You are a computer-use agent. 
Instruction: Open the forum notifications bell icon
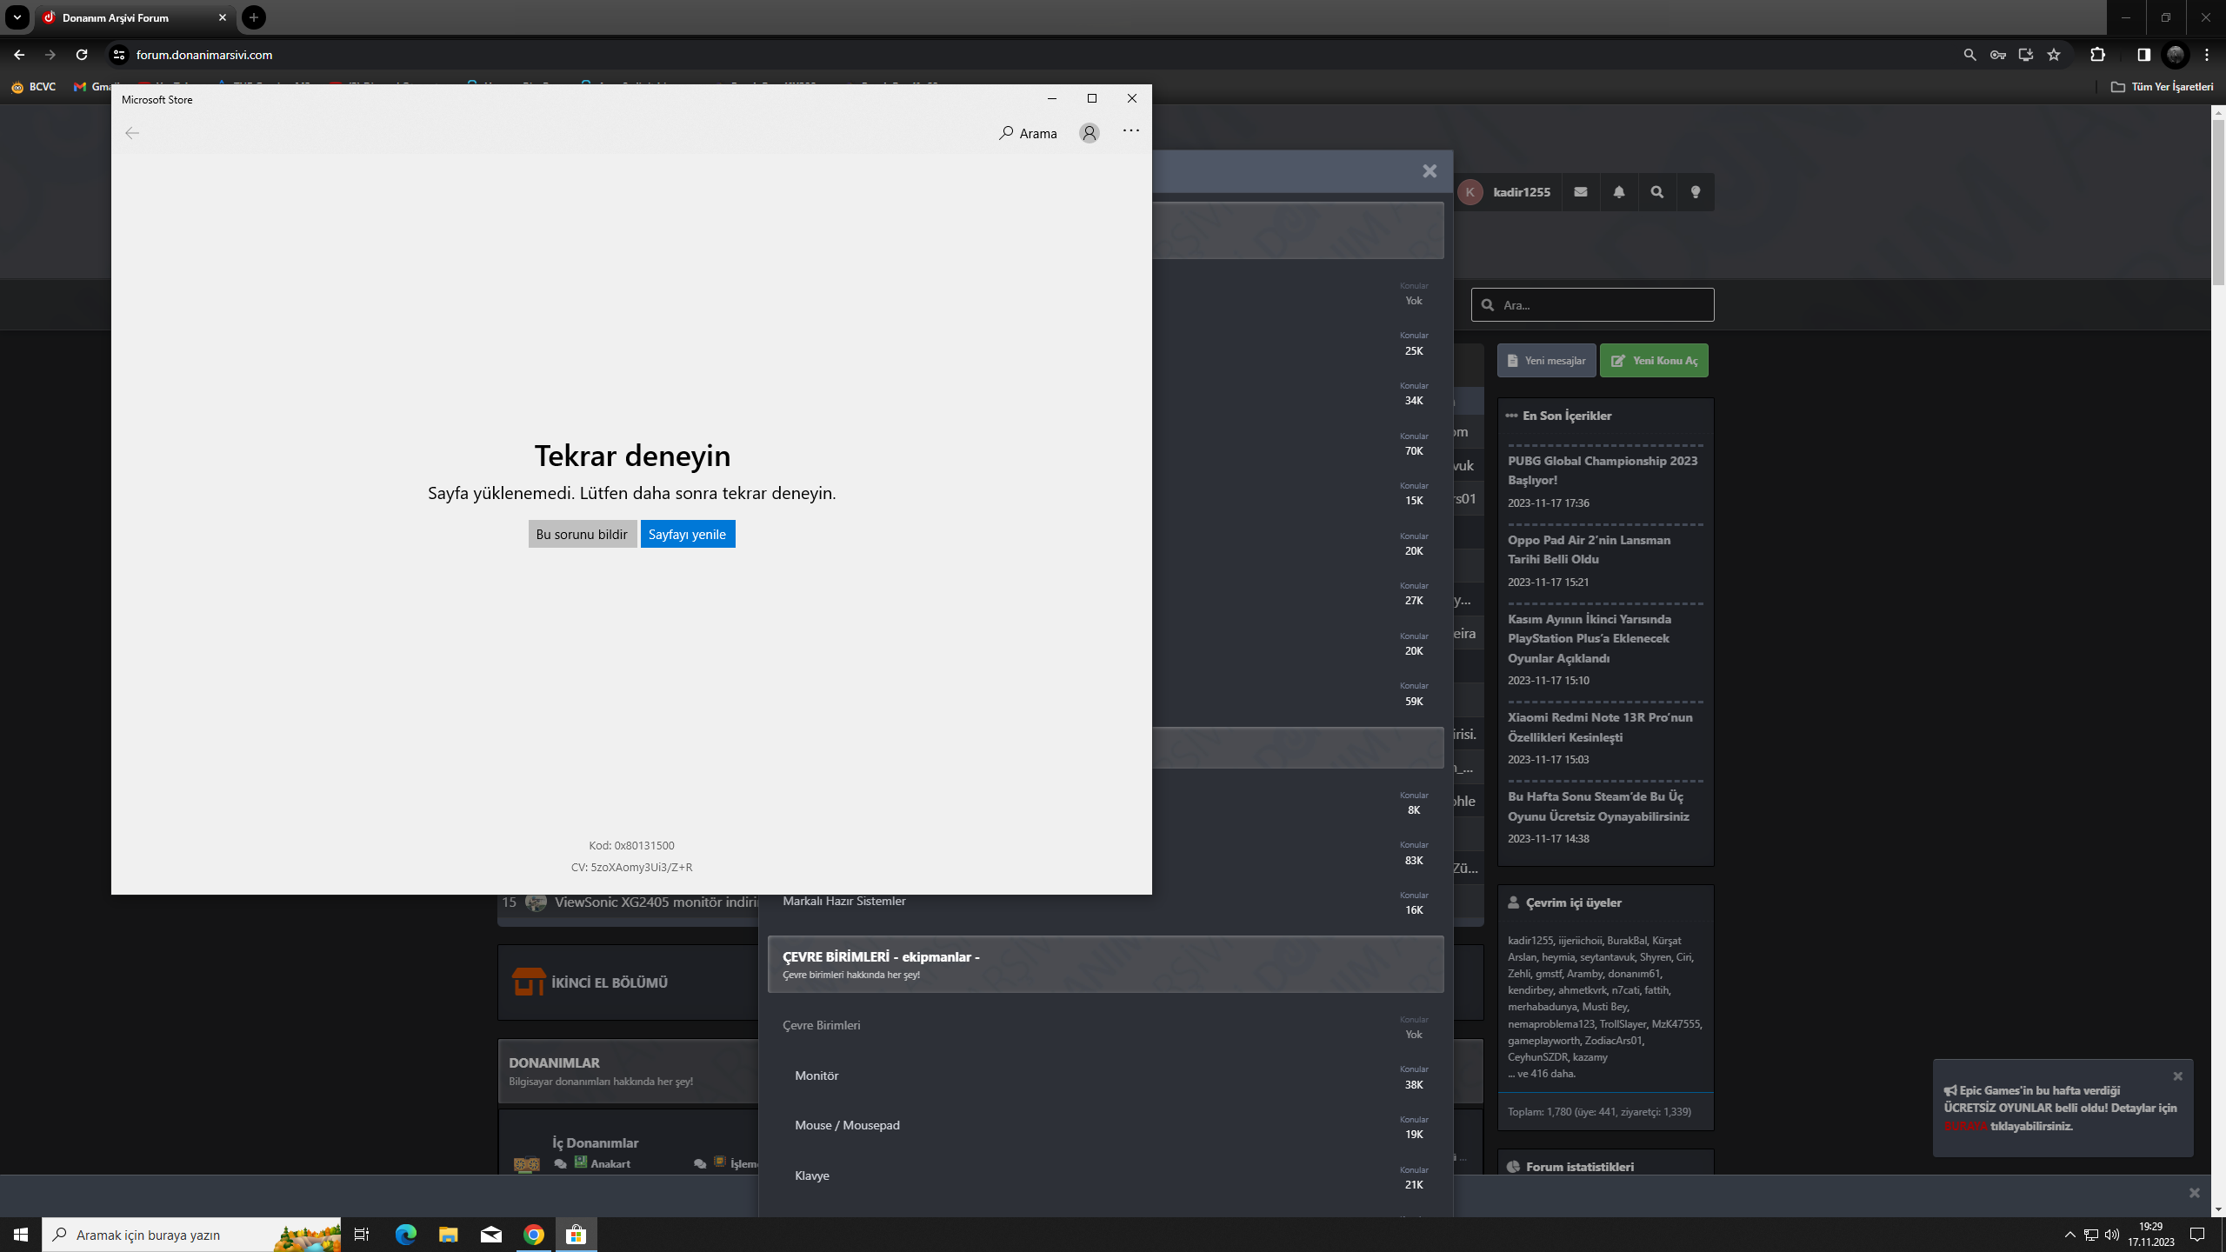[1619, 192]
